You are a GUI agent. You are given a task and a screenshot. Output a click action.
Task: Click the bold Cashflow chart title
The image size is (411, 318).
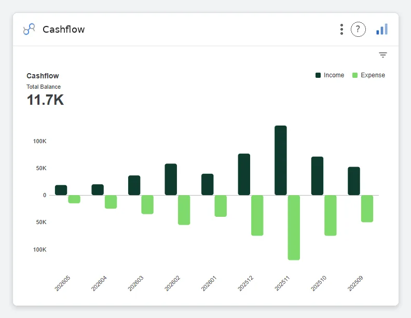tap(43, 76)
